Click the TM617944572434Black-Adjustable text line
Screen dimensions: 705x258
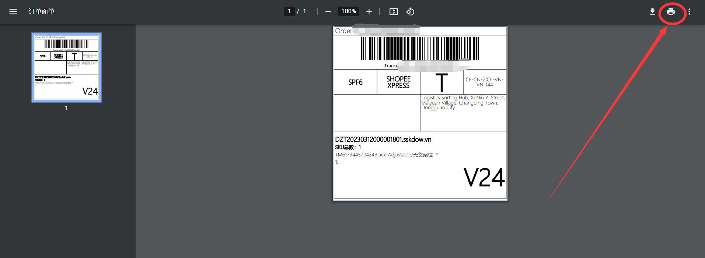click(x=386, y=155)
